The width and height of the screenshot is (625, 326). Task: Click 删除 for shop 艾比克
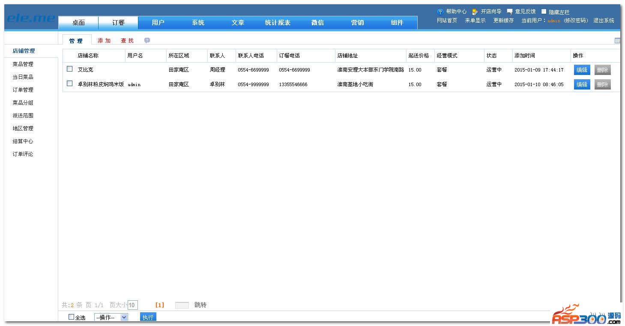coord(602,70)
